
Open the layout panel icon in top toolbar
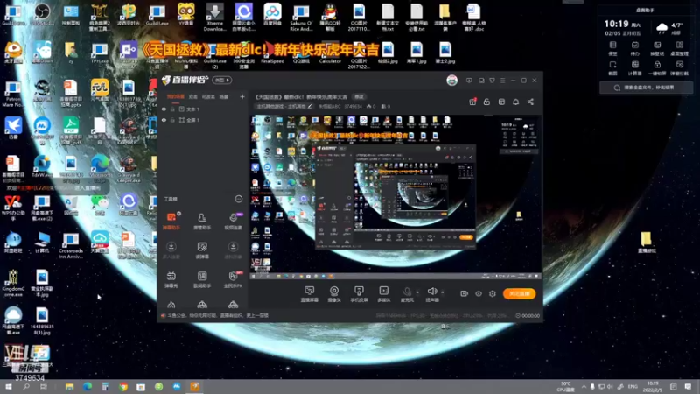click(x=501, y=102)
